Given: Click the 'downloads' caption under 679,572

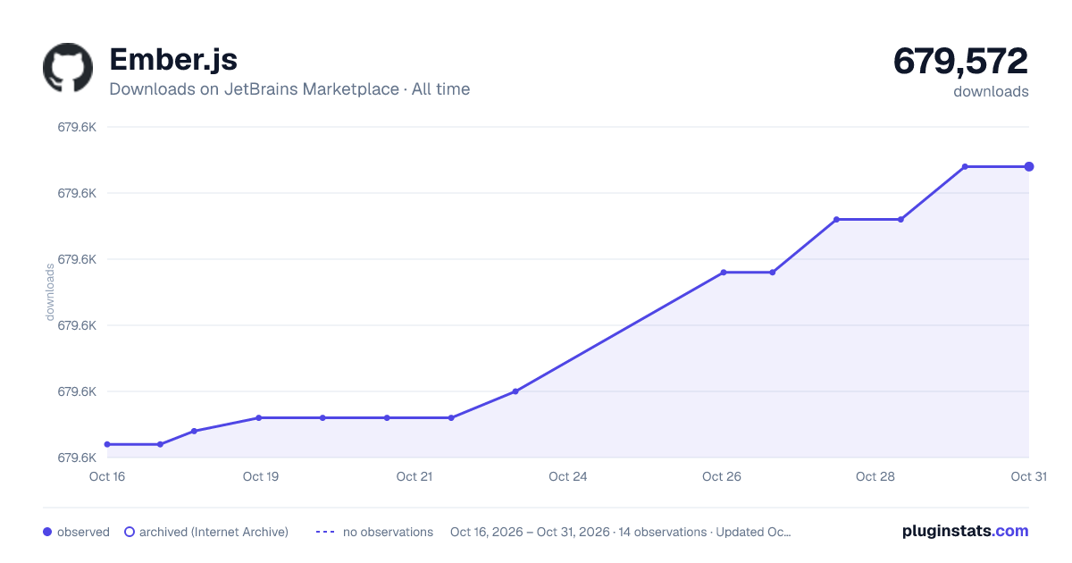Looking at the screenshot, I should 992,91.
